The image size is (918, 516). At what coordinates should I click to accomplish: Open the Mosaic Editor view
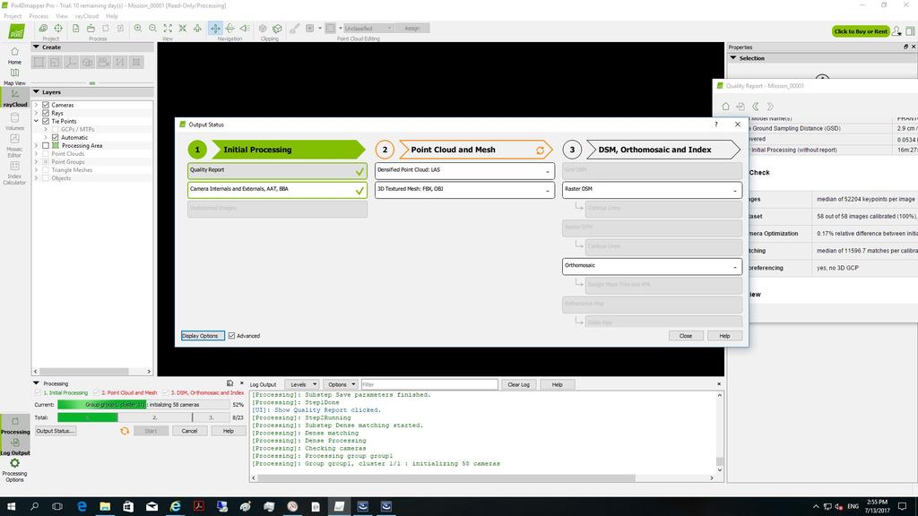pos(14,144)
